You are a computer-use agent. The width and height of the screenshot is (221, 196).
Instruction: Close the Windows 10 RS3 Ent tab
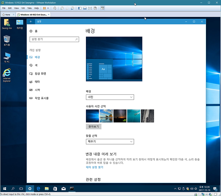[48, 14]
